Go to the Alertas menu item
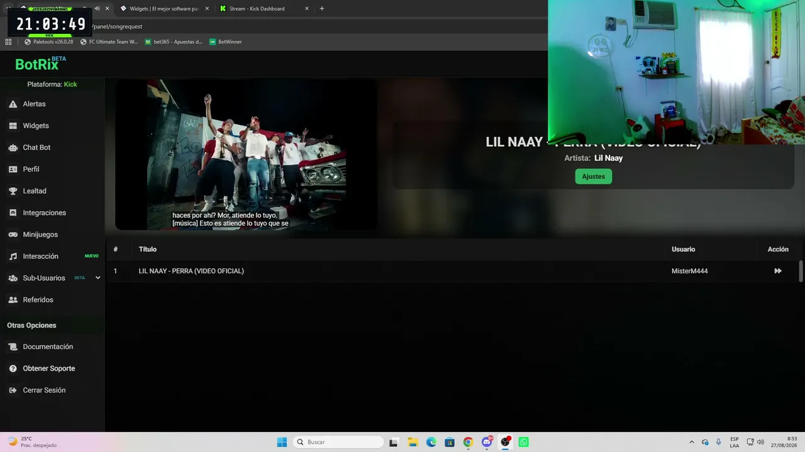The width and height of the screenshot is (805, 452). click(x=34, y=104)
